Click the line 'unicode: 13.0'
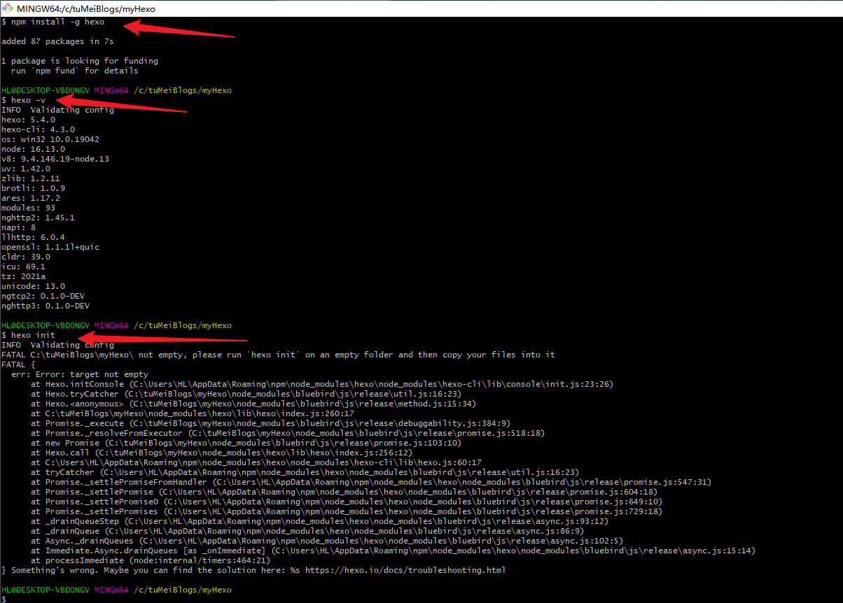Viewport: 843px width, 603px height. [x=33, y=286]
